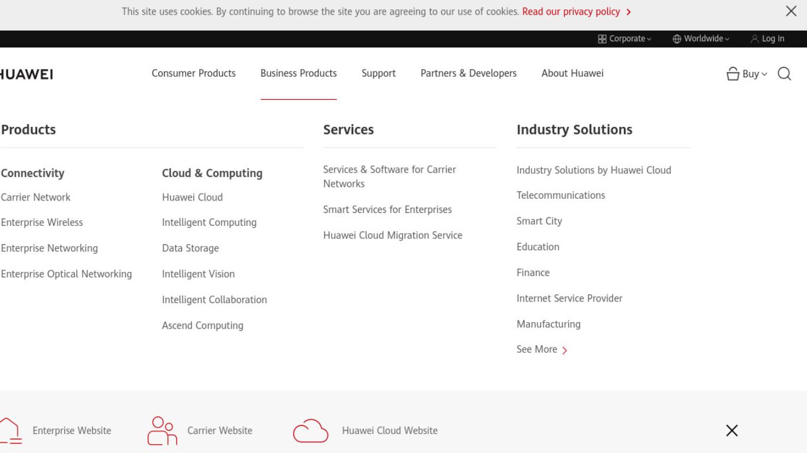The width and height of the screenshot is (807, 453).
Task: Click the Log in link
Action: tap(773, 39)
